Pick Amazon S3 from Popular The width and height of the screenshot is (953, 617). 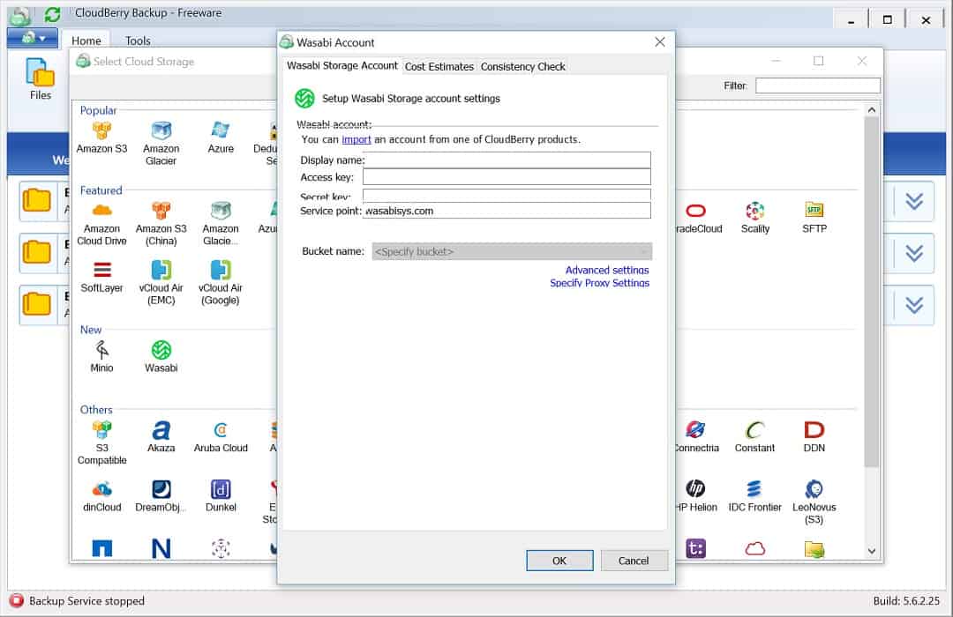pos(101,138)
